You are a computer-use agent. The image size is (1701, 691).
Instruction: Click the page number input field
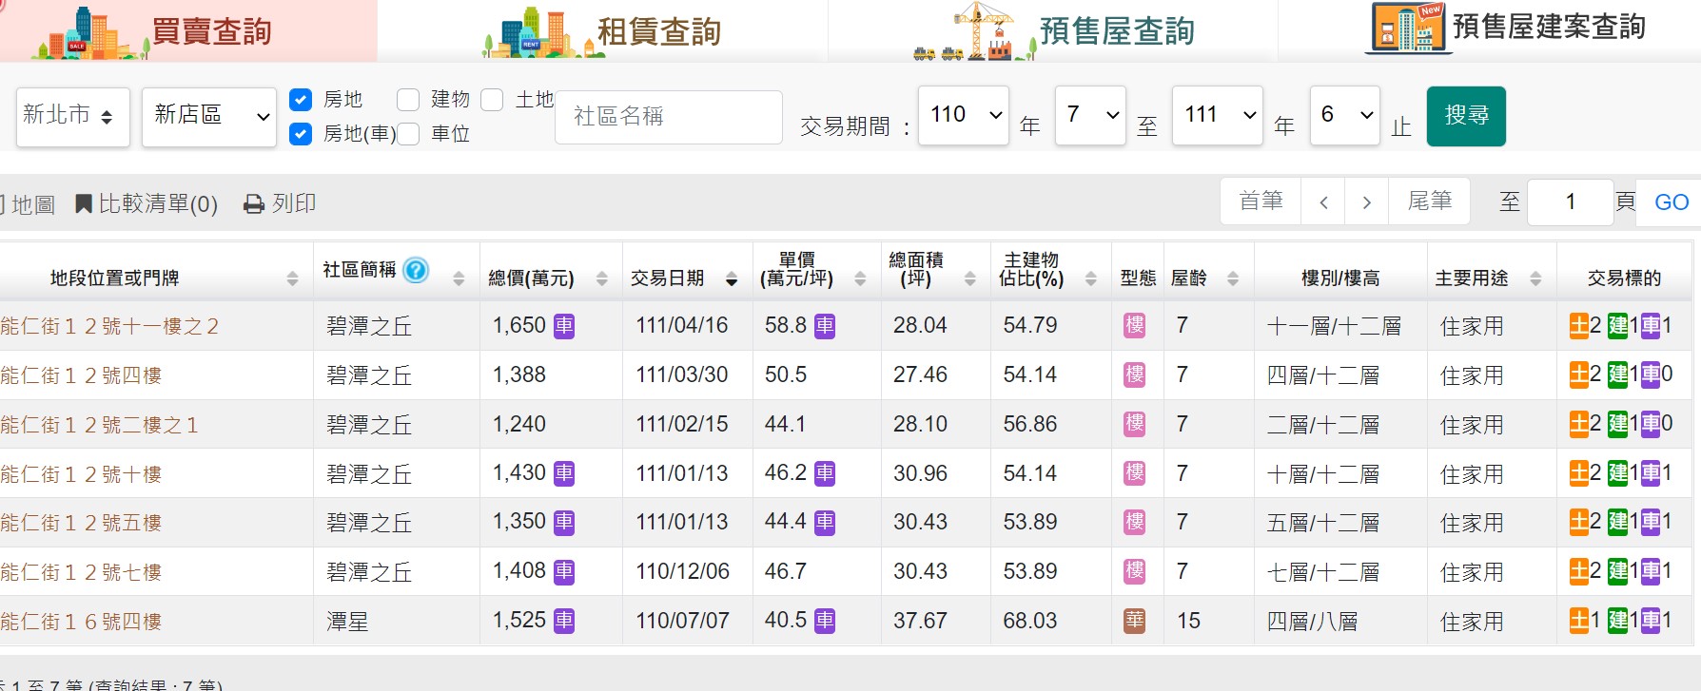(1571, 202)
